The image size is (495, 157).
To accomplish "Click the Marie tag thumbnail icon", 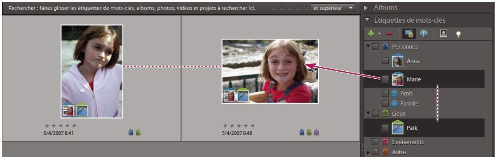I will 397,78.
